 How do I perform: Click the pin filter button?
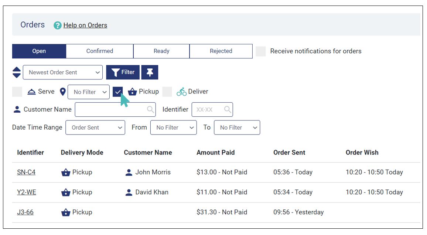(150, 72)
